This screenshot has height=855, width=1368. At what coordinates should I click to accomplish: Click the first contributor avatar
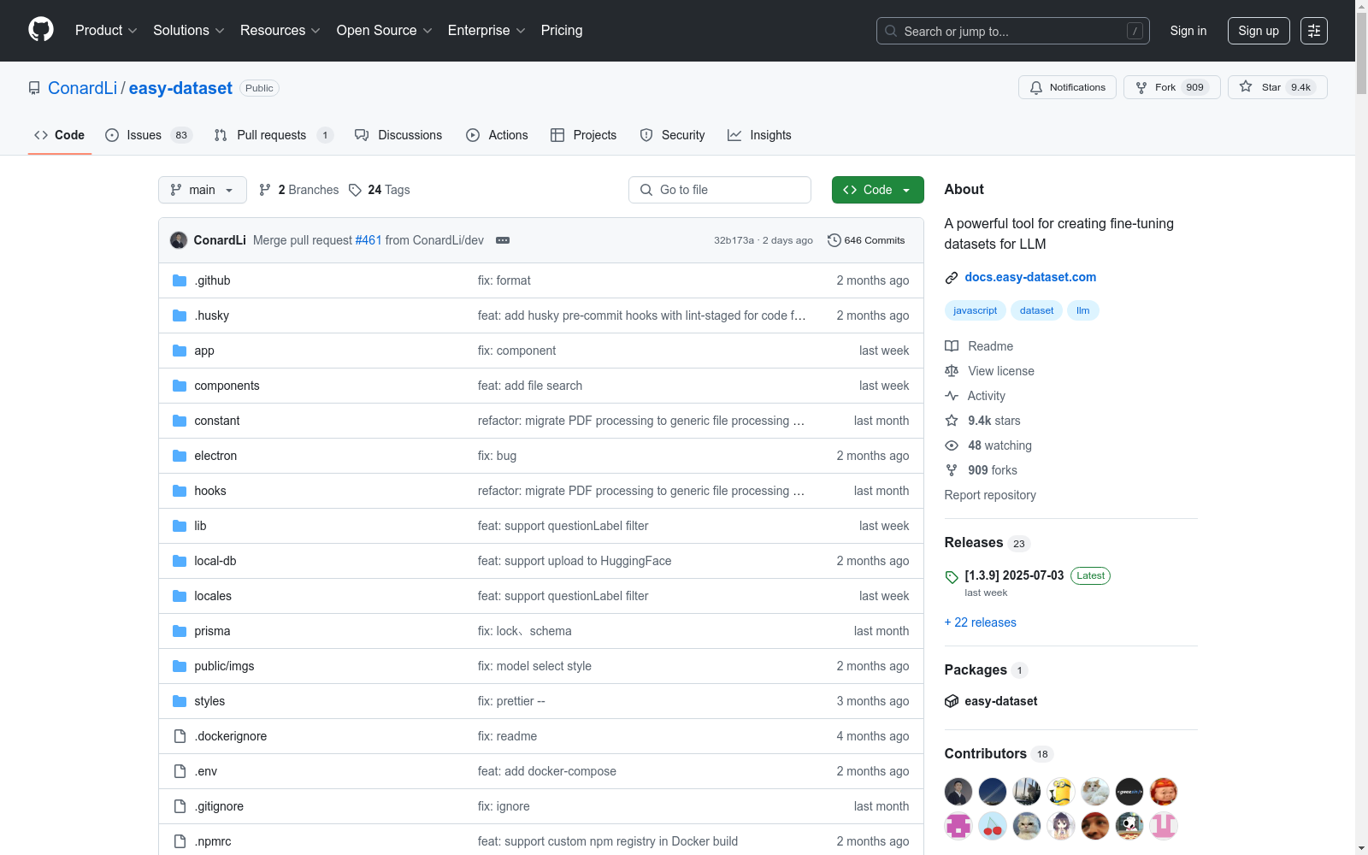(x=958, y=792)
